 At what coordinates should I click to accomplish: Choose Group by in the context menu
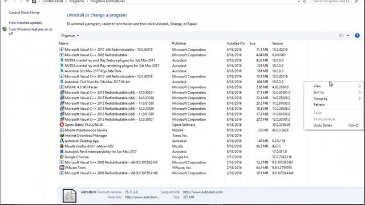click(x=321, y=99)
